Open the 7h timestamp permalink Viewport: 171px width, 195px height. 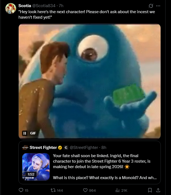(61, 5)
